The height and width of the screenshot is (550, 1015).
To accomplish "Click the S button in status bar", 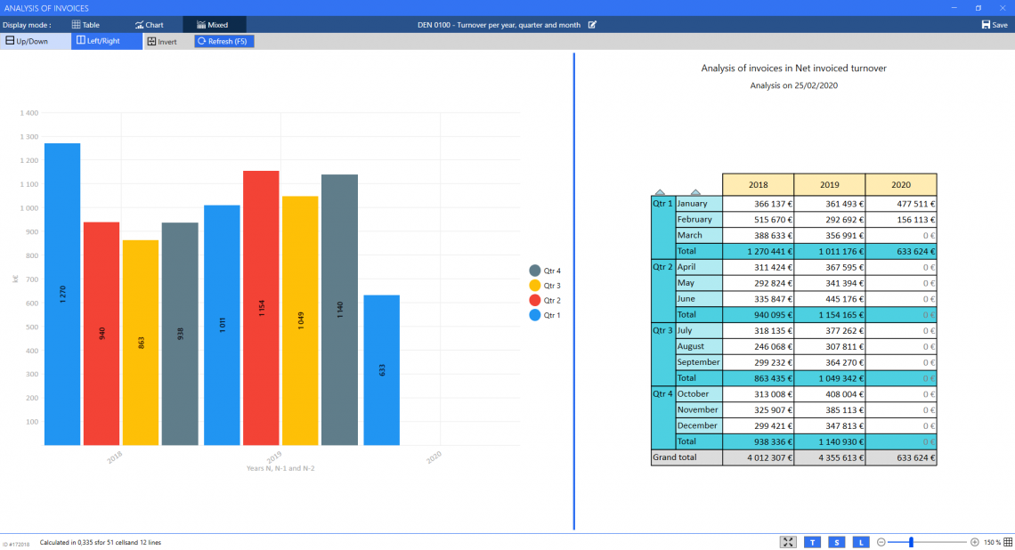I will (836, 542).
